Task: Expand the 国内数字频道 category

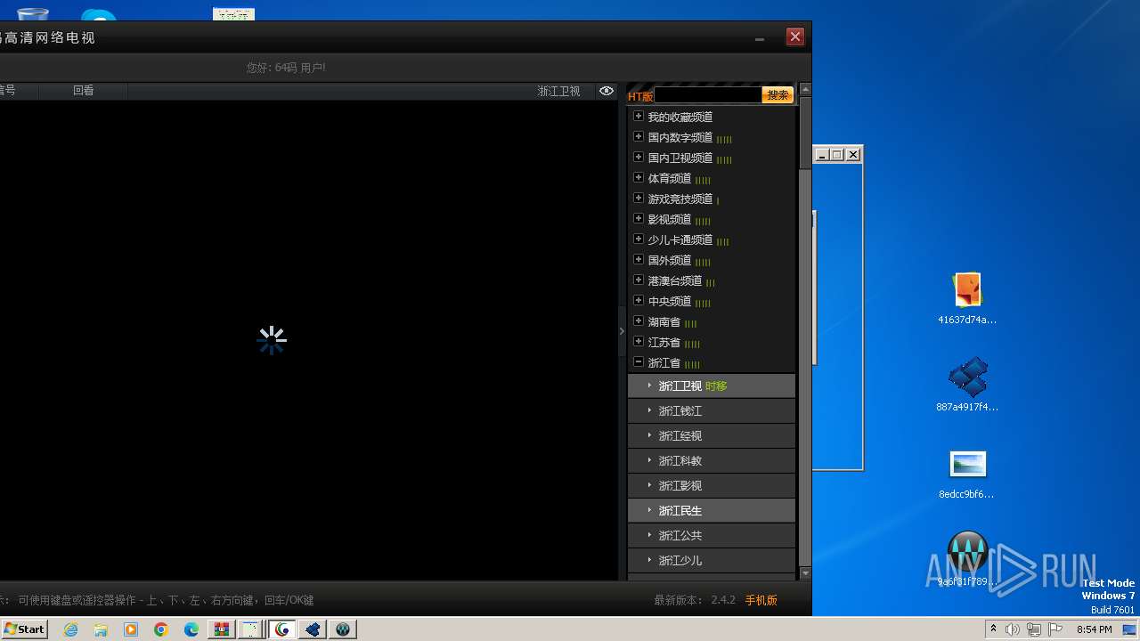Action: [639, 136]
